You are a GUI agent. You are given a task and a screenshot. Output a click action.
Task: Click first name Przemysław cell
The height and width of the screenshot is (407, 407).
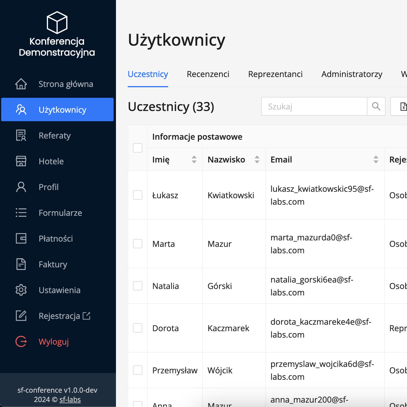click(x=175, y=370)
